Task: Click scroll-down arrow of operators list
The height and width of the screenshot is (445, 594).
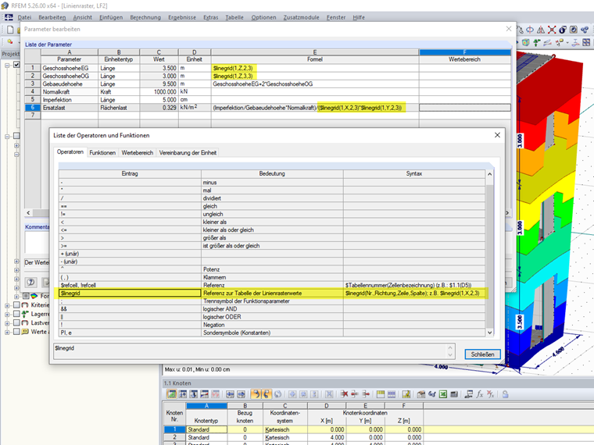Action: [490, 333]
